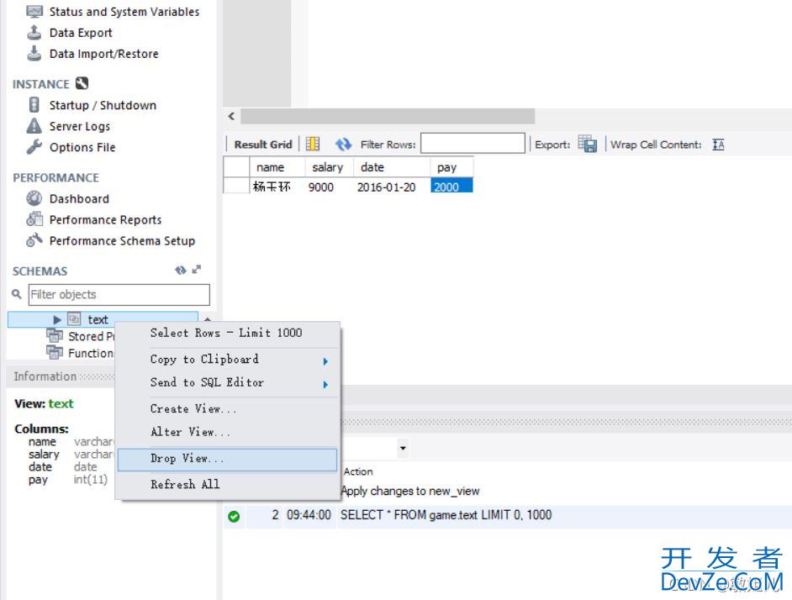Image resolution: width=792 pixels, height=600 pixels.
Task: Click the Startup / Shutdown icon
Action: click(x=34, y=104)
